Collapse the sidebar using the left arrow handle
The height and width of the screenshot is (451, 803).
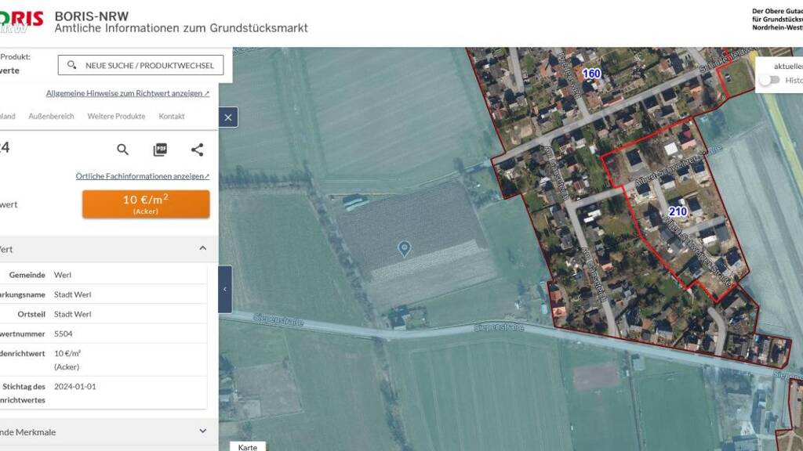point(225,289)
